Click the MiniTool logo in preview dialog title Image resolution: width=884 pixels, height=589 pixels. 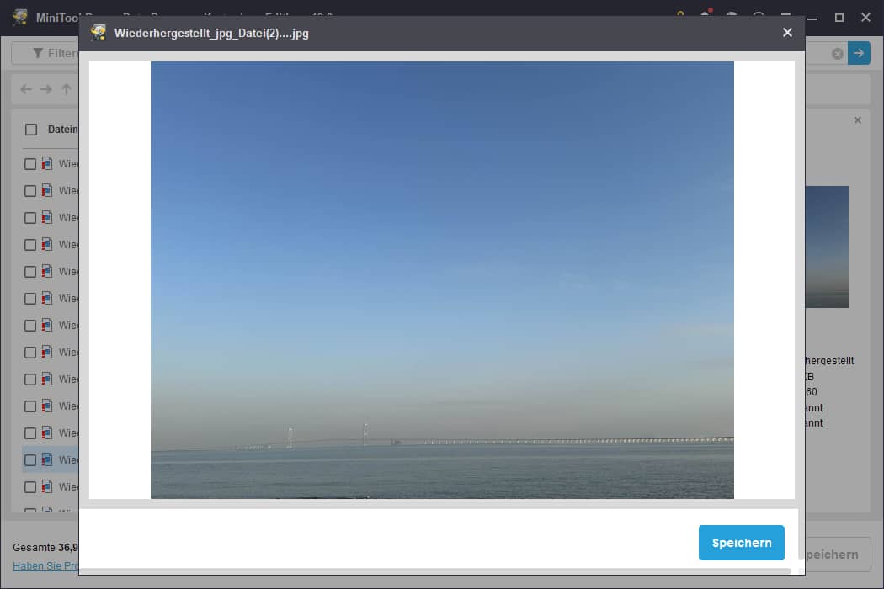tap(99, 33)
